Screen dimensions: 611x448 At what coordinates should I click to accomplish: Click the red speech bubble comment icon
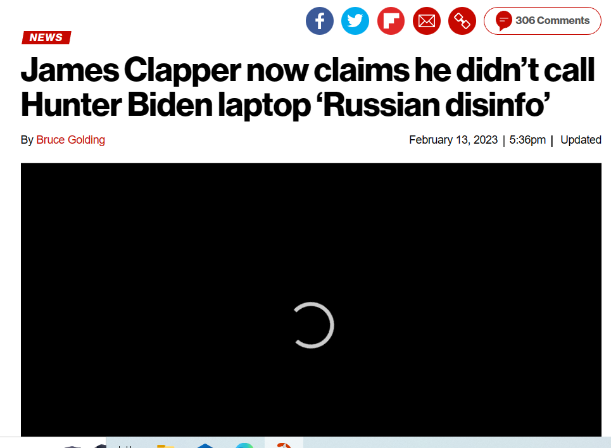503,21
